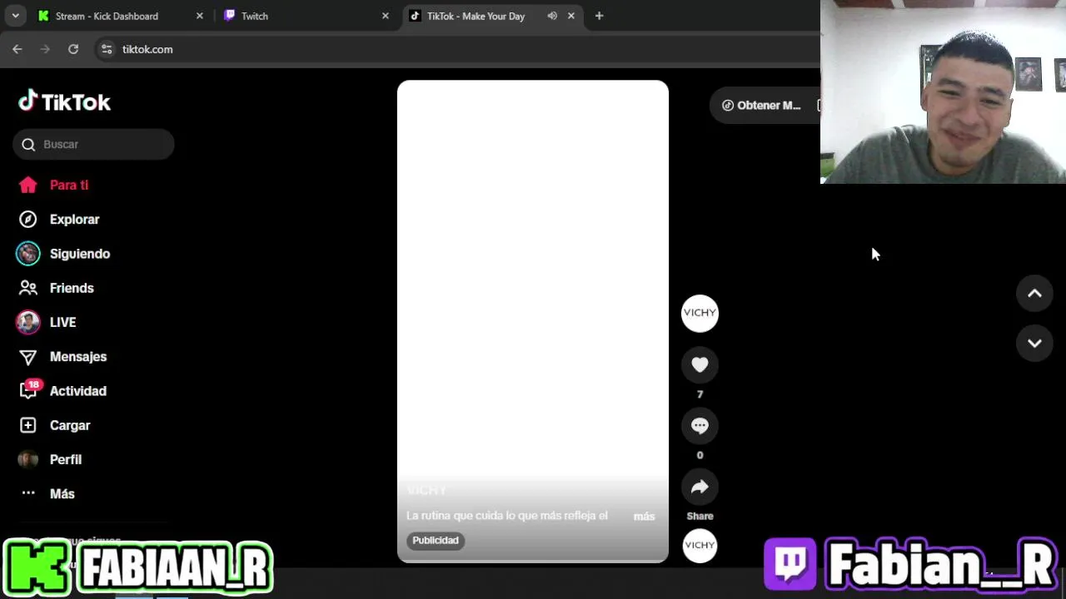This screenshot has height=599, width=1066.
Task: Click the video caption text
Action: point(507,516)
